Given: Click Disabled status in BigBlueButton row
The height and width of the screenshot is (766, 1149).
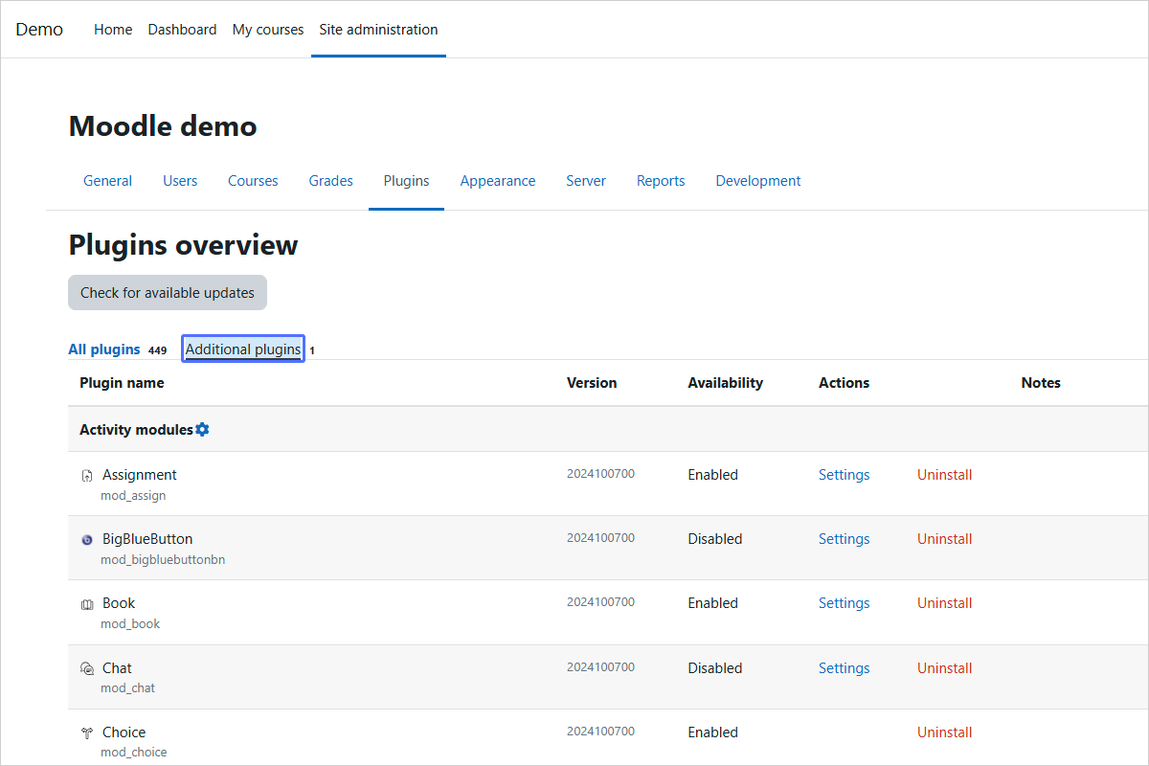Looking at the screenshot, I should (715, 539).
